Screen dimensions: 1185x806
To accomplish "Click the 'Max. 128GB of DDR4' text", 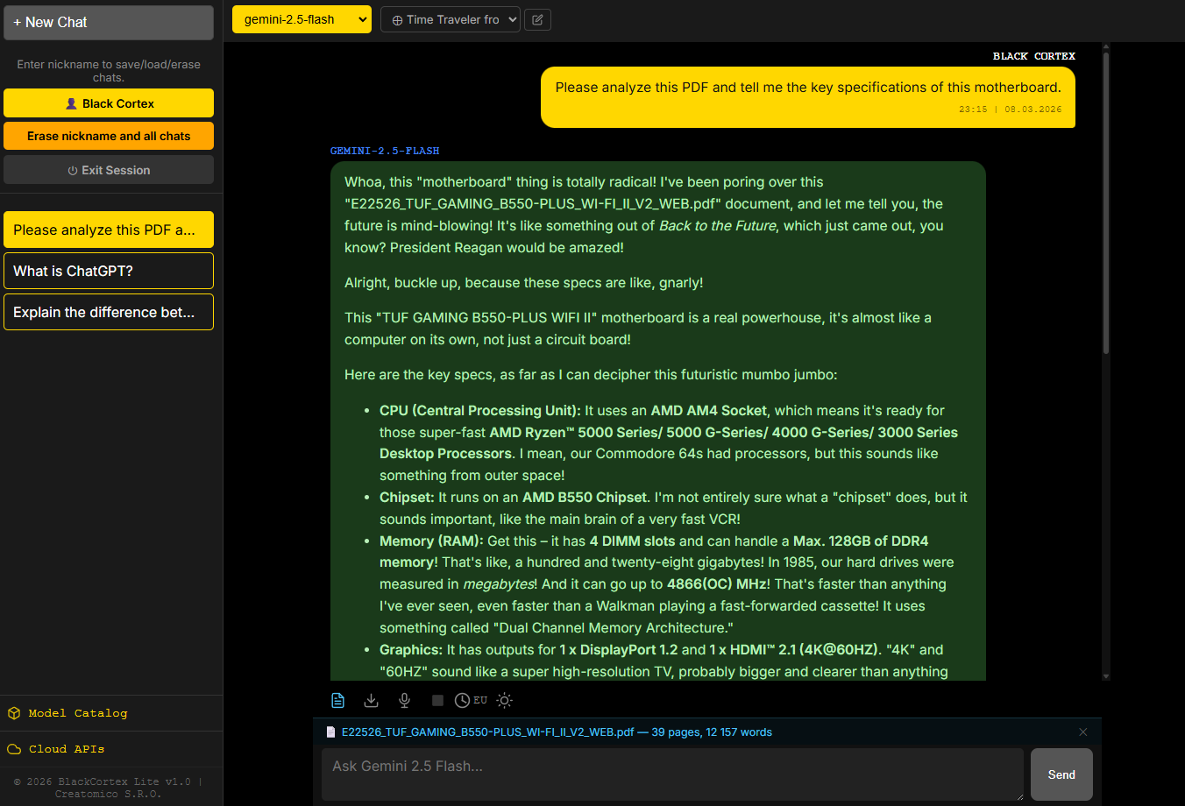I will tap(861, 541).
